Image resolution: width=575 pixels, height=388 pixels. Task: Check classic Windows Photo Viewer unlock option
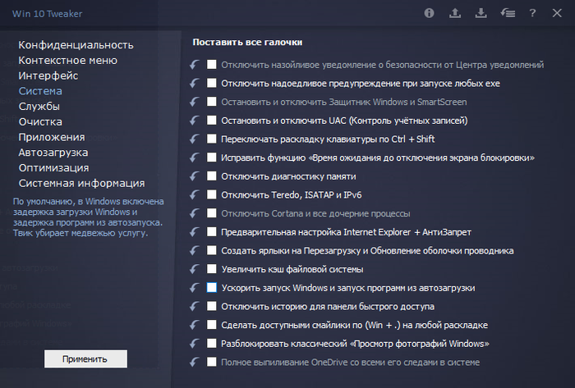(x=212, y=344)
